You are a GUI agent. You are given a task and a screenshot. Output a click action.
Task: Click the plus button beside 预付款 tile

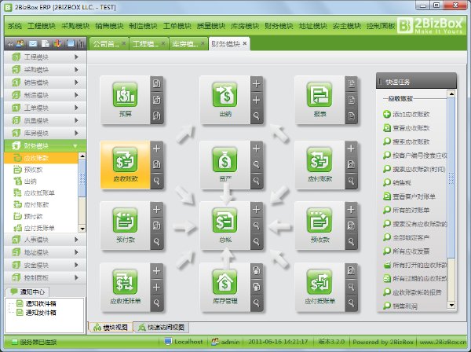pyautogui.click(x=156, y=210)
